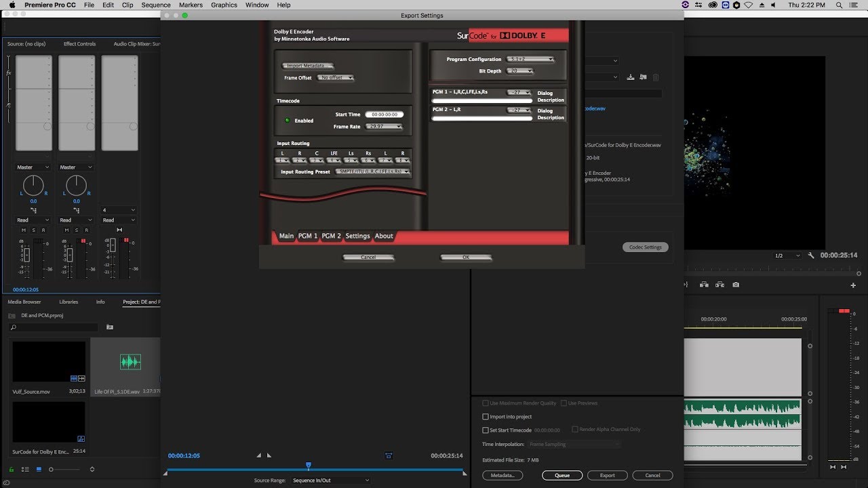Viewport: 868px width, 488px height.
Task: Open the Frame Rate 29.97 dropdown
Action: pos(384,127)
